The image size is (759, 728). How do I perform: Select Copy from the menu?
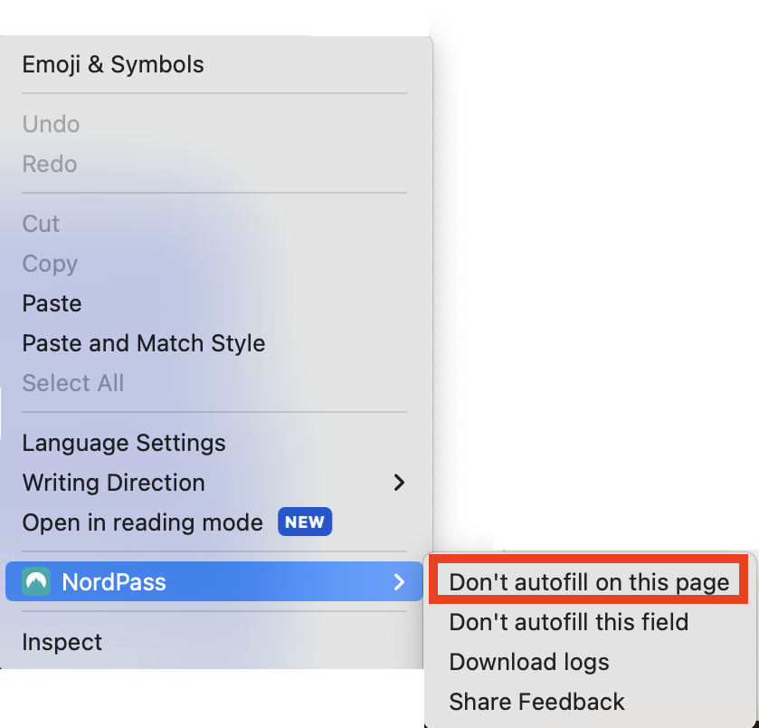(x=49, y=263)
